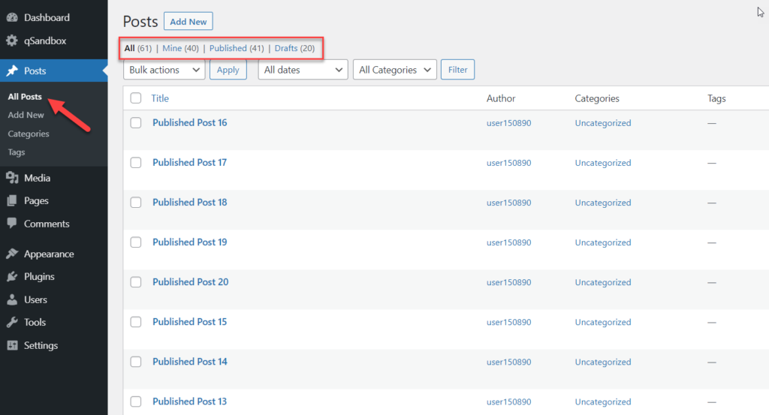Check the box for Published Post 13

pos(136,401)
